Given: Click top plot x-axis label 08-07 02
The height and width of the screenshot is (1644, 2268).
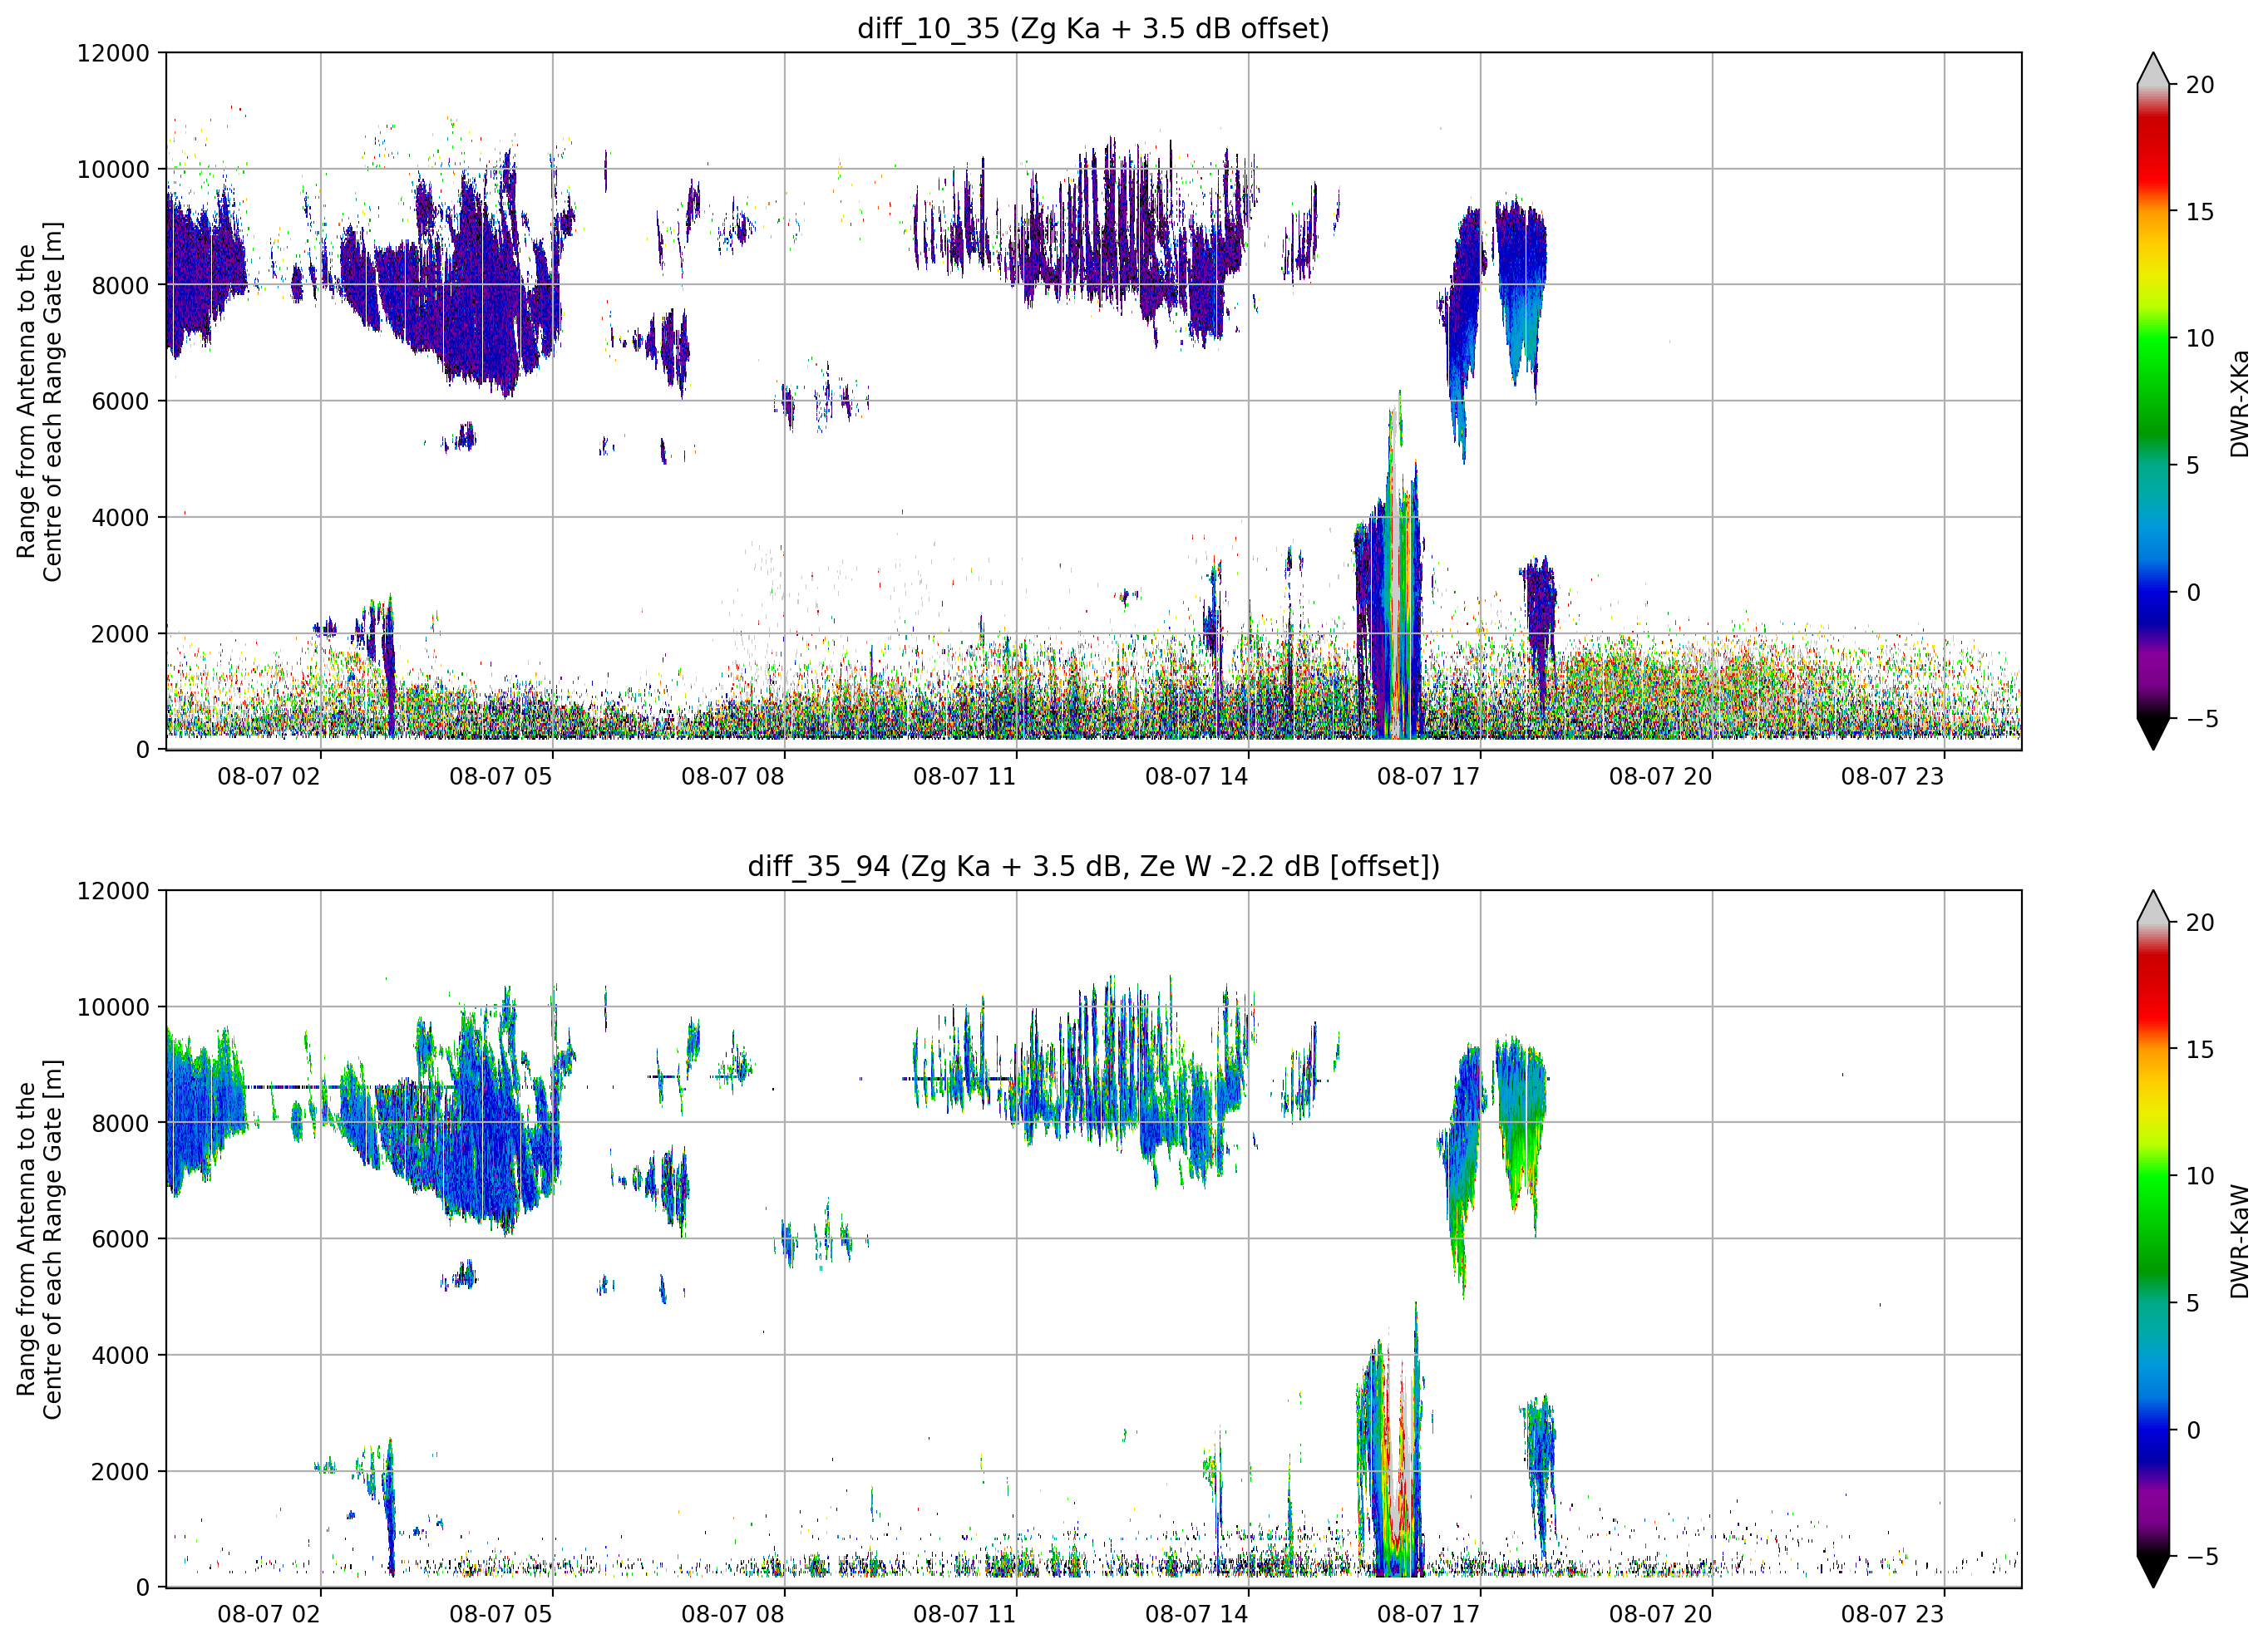Looking at the screenshot, I should [269, 777].
